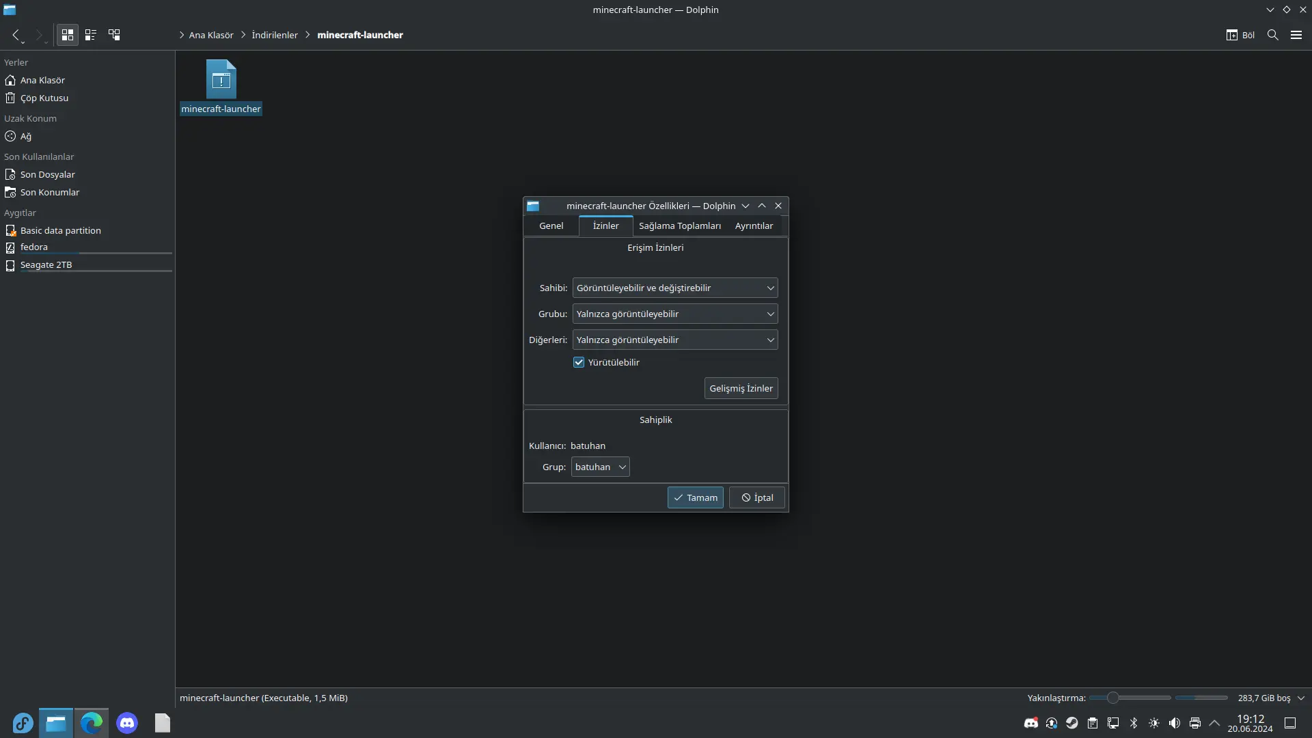
Task: Expand the breadcrumb arrow after İndirilenler
Action: [x=307, y=35]
